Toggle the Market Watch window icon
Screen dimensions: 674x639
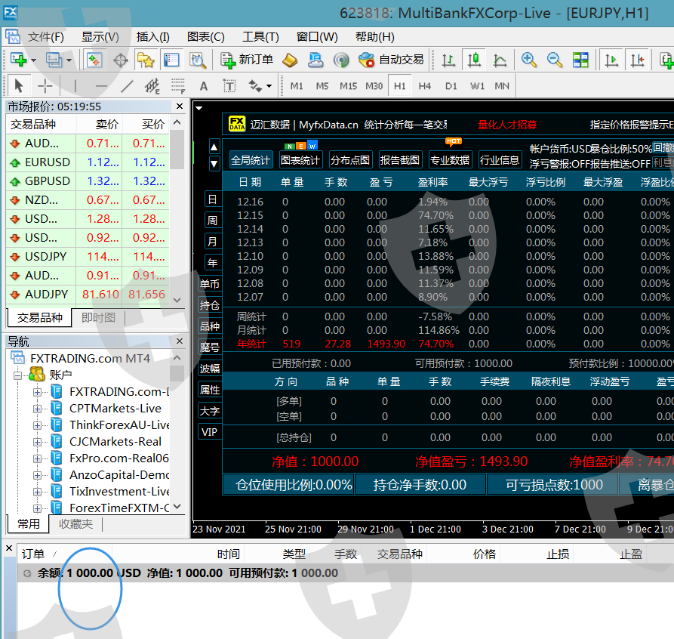pyautogui.click(x=94, y=60)
